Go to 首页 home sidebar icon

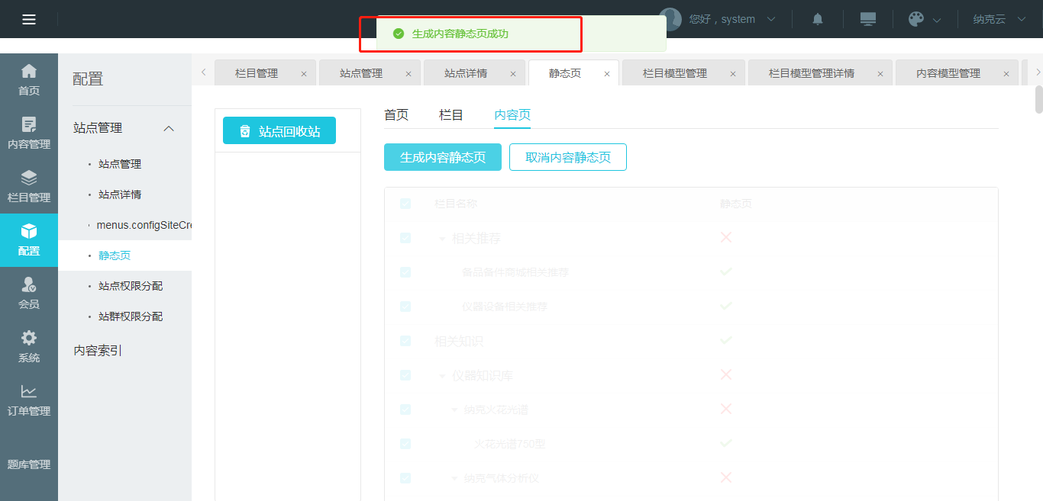(29, 80)
